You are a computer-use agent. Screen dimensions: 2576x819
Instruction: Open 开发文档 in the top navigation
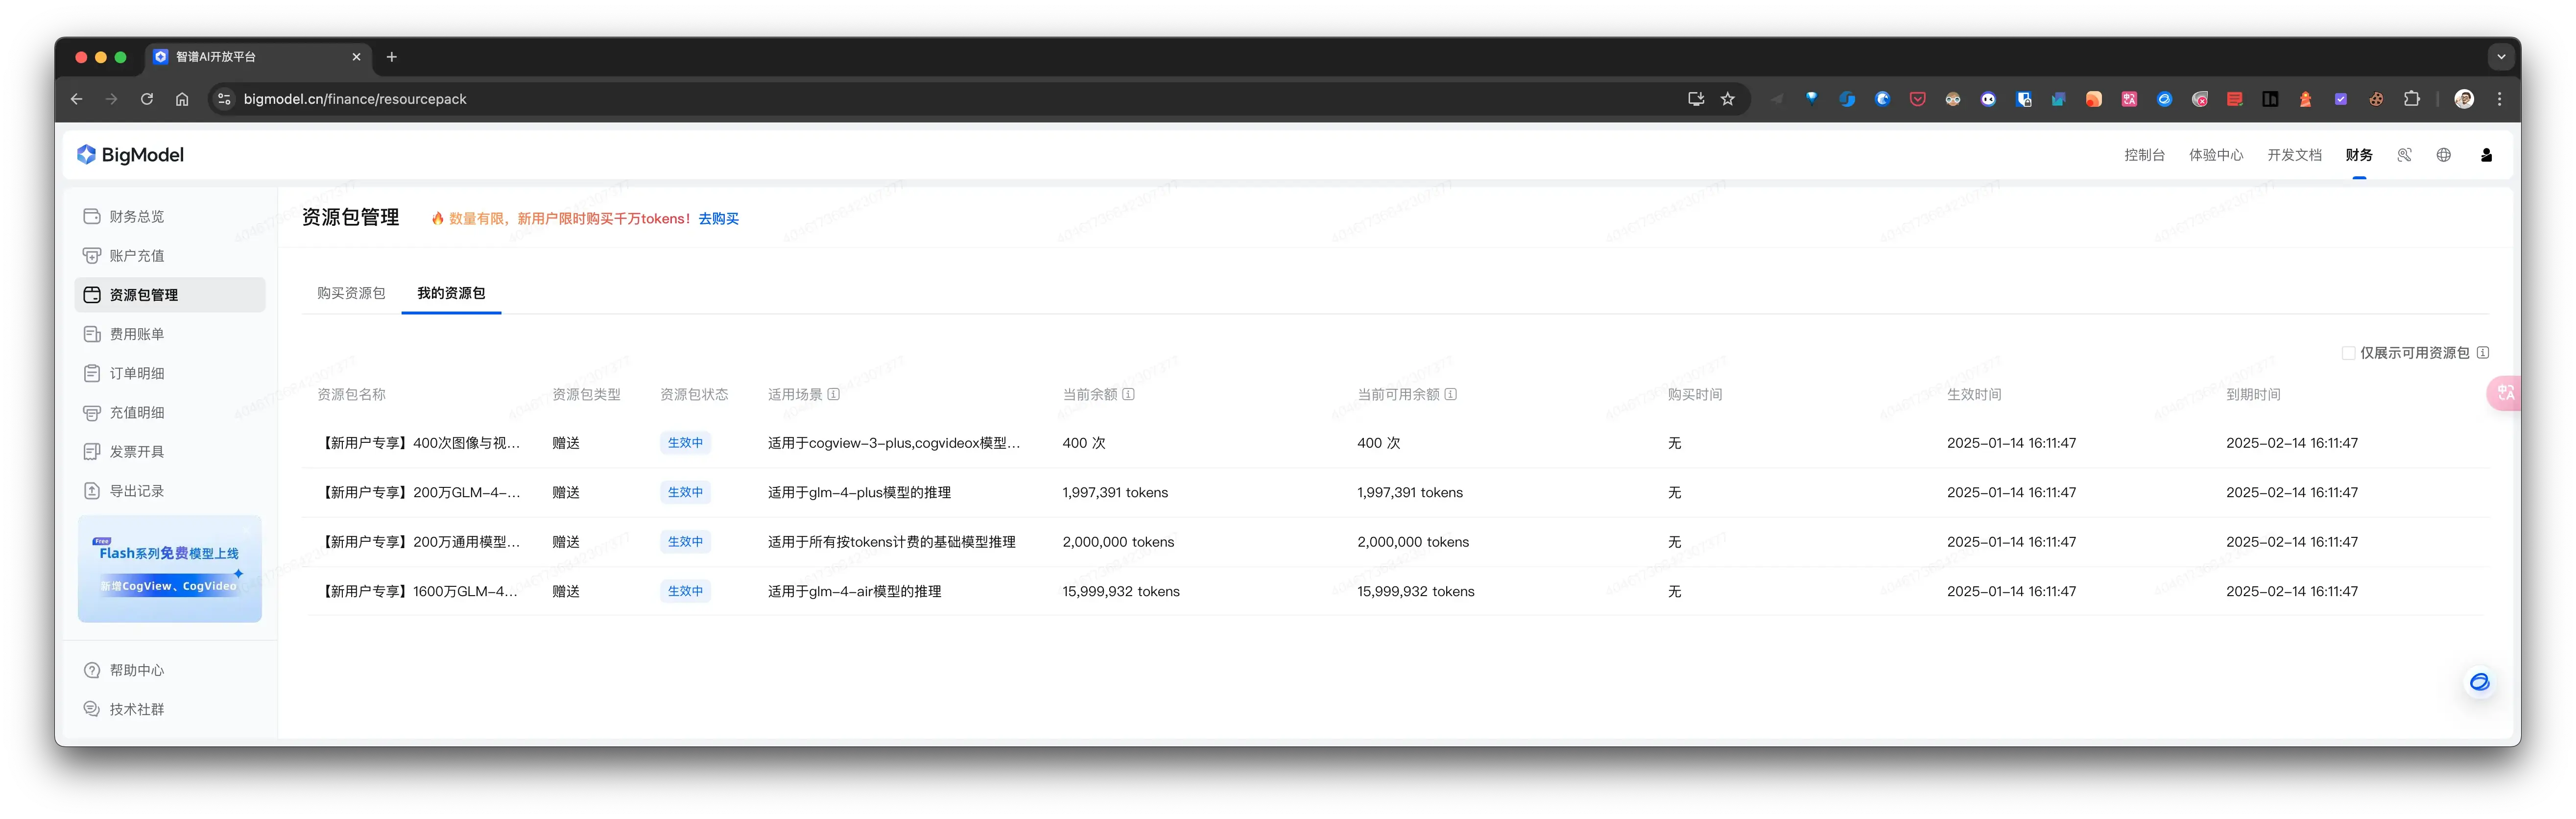point(2294,155)
